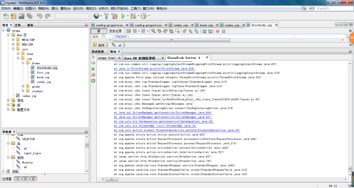Click the Stop Server icon in the output sidebar
This screenshot has width=354, height=188.
[93, 75]
